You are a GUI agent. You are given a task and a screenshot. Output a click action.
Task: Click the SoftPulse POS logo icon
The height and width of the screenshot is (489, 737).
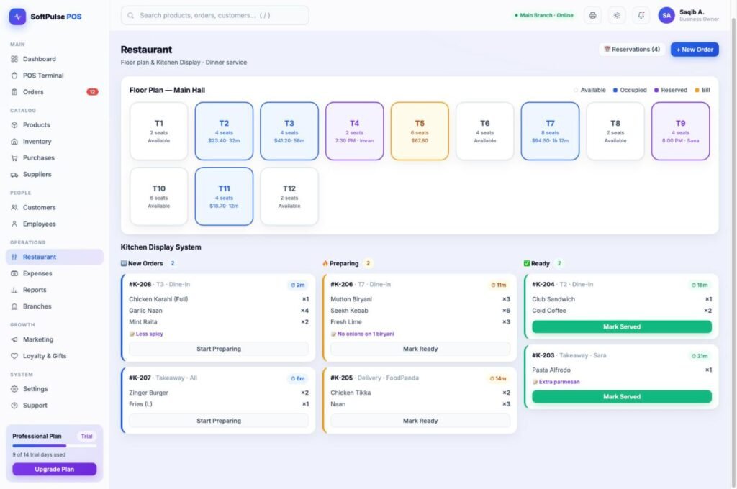point(17,17)
